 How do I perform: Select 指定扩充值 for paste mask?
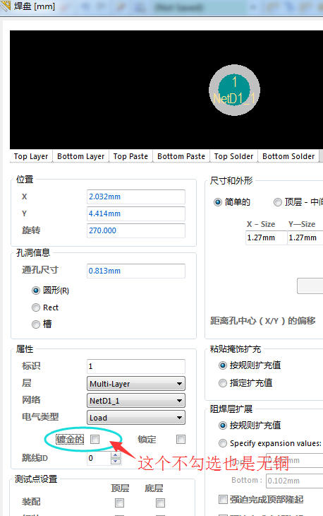pyautogui.click(x=223, y=383)
